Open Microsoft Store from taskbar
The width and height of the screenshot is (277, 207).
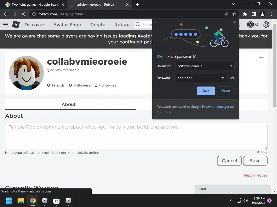[x=56, y=201]
